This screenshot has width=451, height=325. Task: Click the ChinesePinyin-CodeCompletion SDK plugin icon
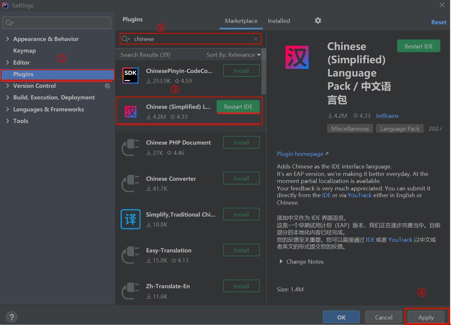pos(131,76)
